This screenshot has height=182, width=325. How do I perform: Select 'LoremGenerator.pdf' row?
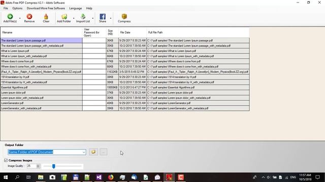(125, 103)
